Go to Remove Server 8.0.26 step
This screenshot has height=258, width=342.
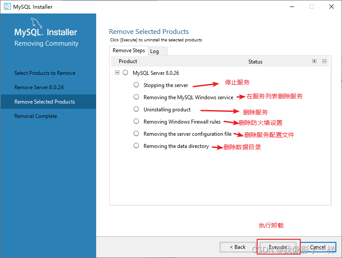click(x=39, y=87)
